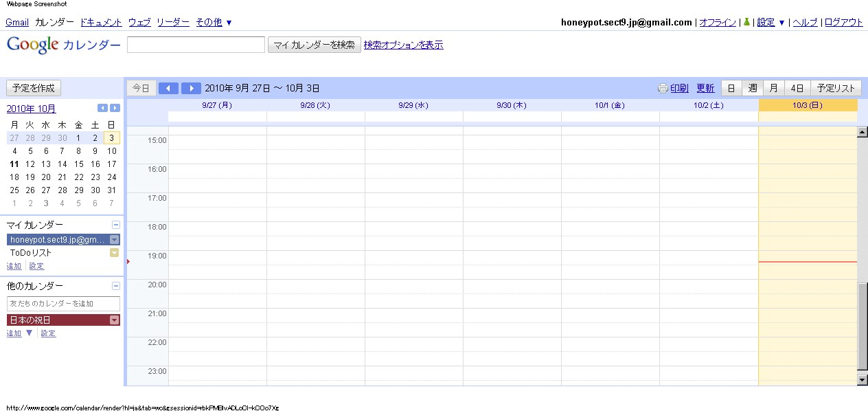Open the ヘルプ link
This screenshot has height=411, width=868.
tap(805, 22)
